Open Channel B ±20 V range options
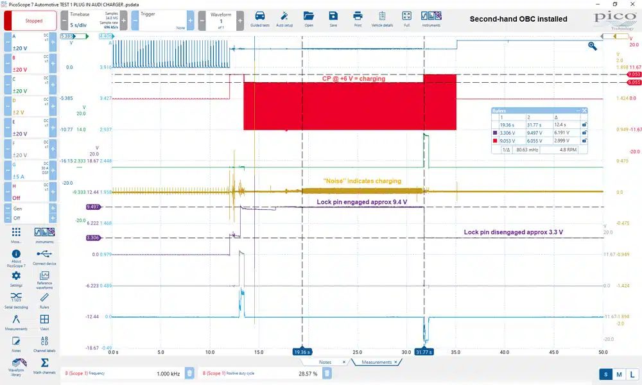This screenshot has width=642, height=385. [x=30, y=64]
